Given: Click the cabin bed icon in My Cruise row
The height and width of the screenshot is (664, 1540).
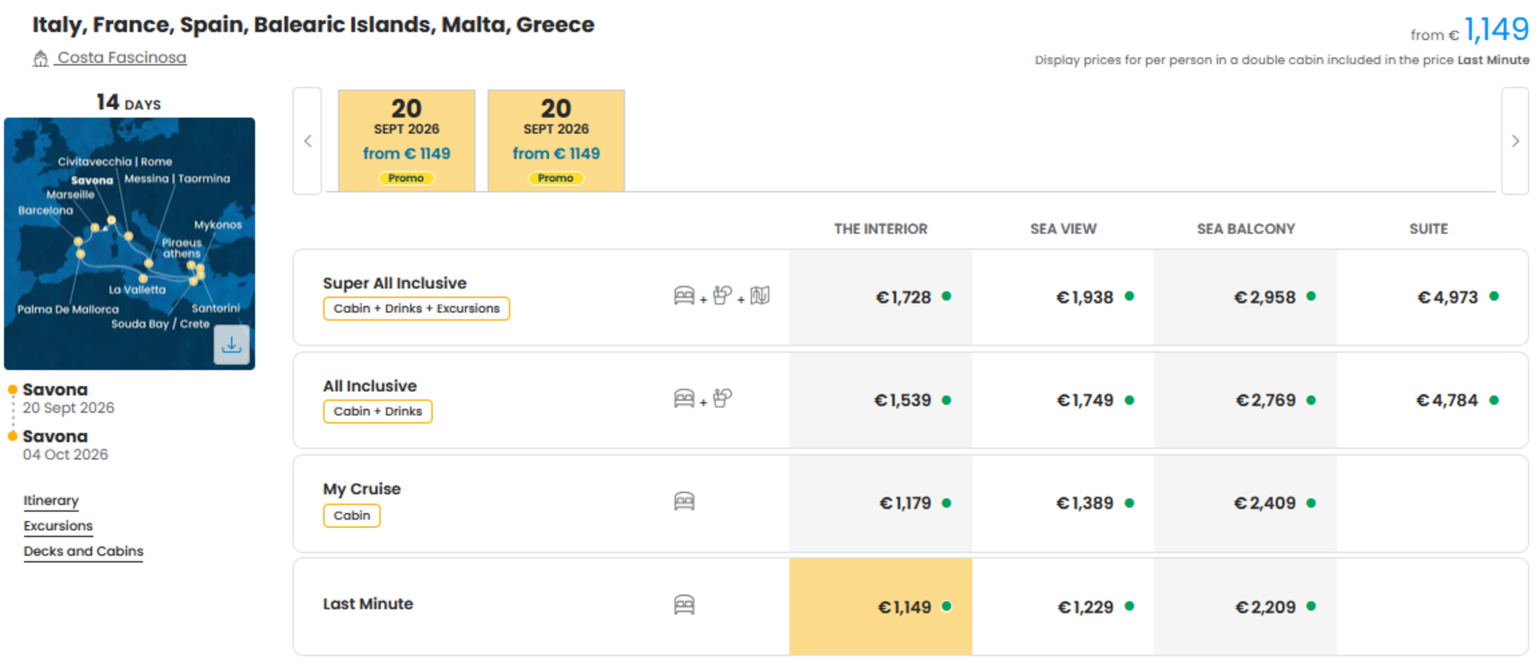Looking at the screenshot, I should tap(684, 502).
